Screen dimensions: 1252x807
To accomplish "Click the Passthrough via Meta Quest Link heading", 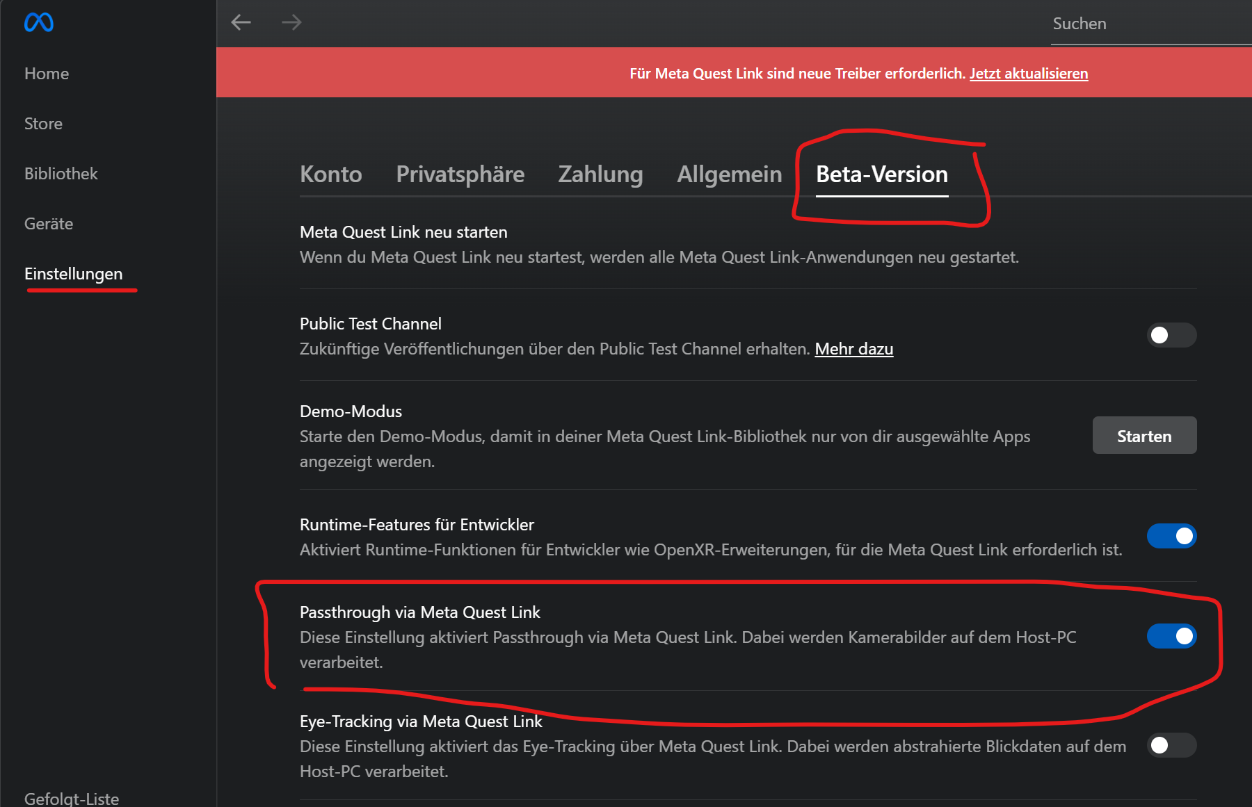I will [420, 612].
